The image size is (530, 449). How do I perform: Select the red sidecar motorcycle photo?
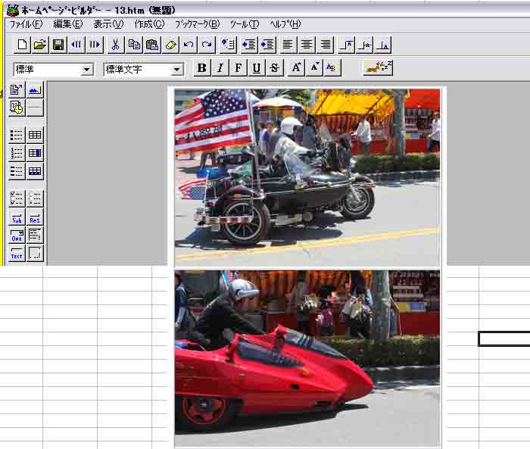coord(307,357)
